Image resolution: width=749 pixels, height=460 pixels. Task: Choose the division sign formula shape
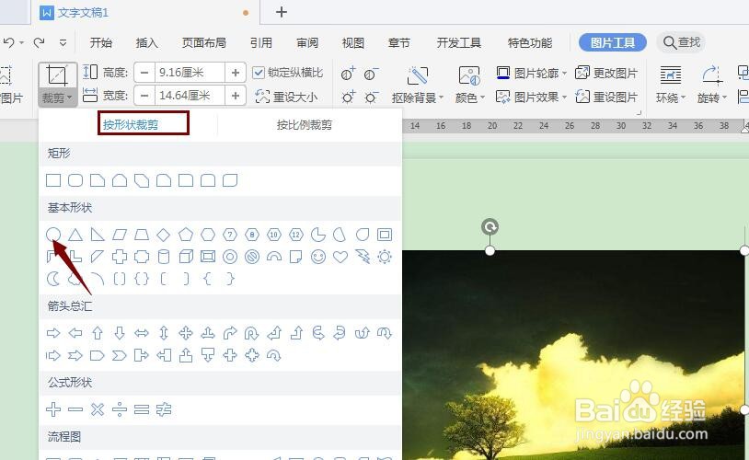coord(120,409)
